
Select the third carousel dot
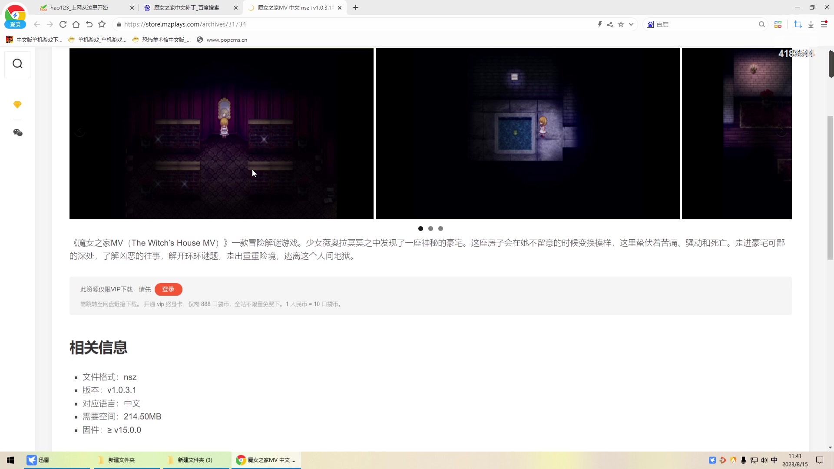tap(440, 228)
